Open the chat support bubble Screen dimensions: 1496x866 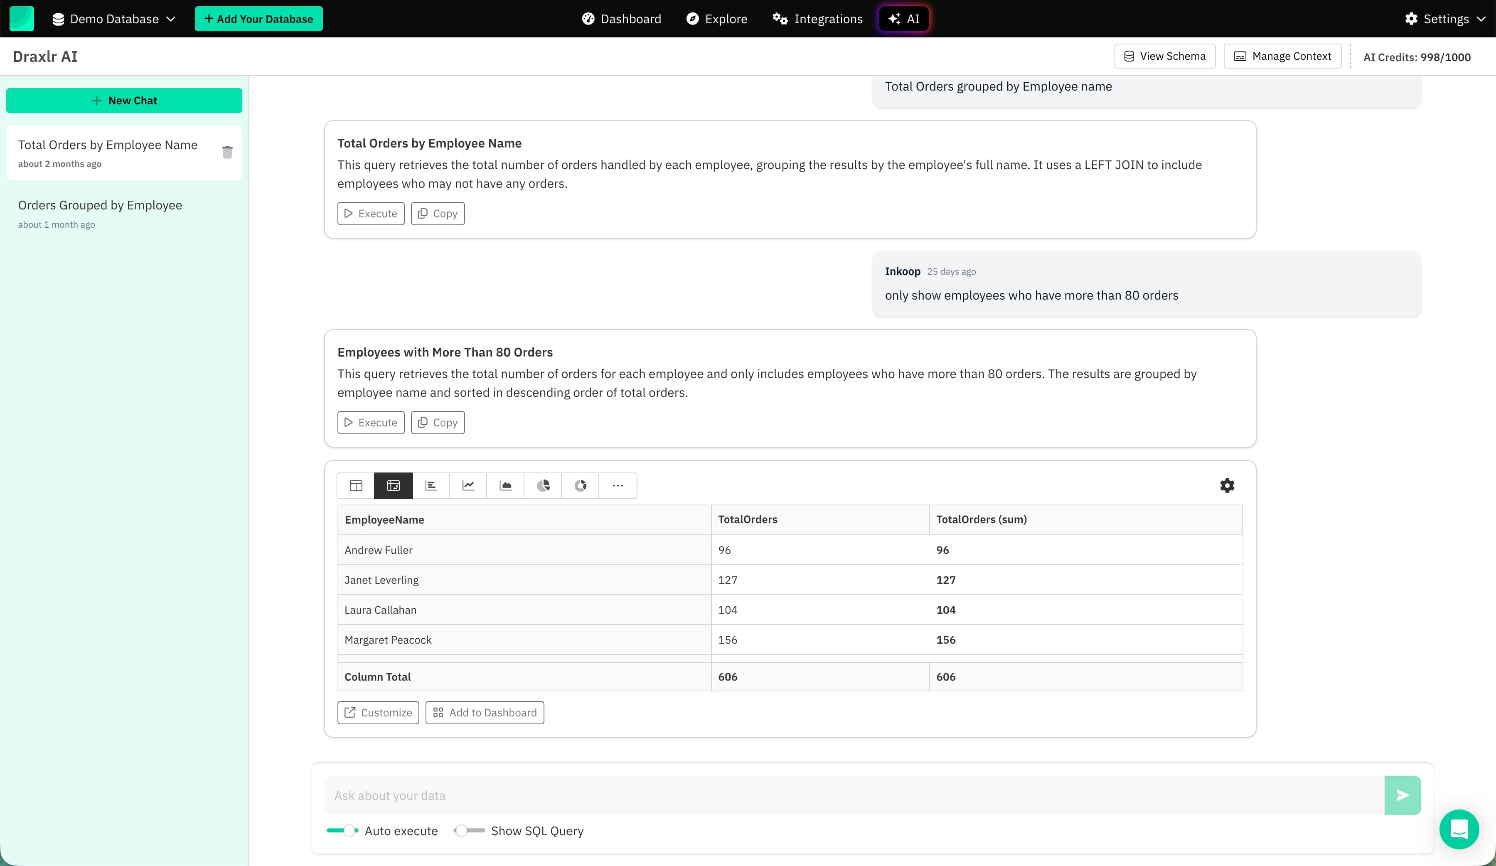pyautogui.click(x=1459, y=829)
